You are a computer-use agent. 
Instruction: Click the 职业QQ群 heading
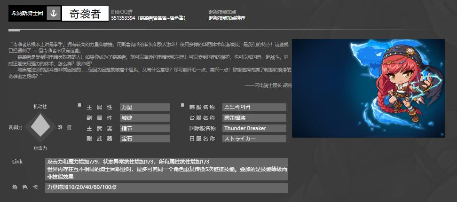point(122,12)
